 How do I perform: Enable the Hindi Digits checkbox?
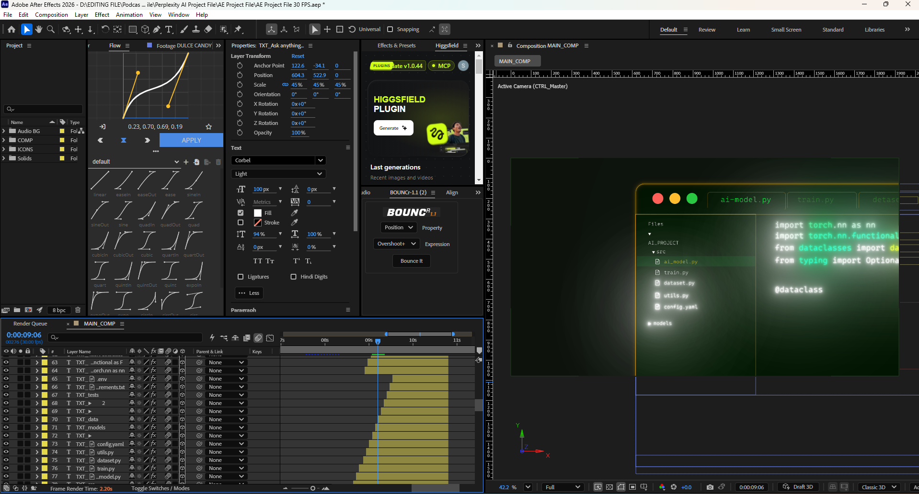(293, 277)
